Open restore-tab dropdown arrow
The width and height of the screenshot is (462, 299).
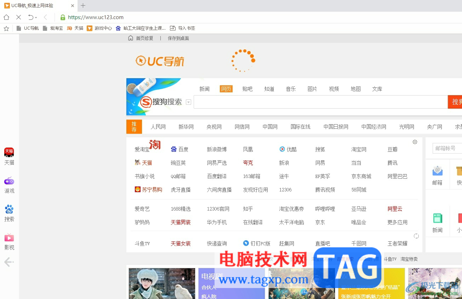36,17
